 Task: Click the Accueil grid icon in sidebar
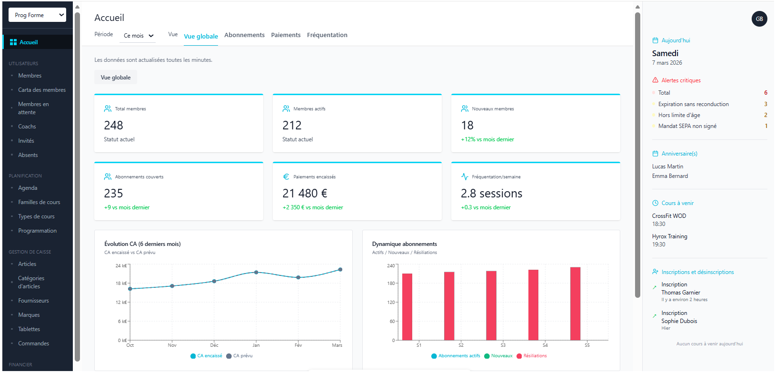coord(13,42)
